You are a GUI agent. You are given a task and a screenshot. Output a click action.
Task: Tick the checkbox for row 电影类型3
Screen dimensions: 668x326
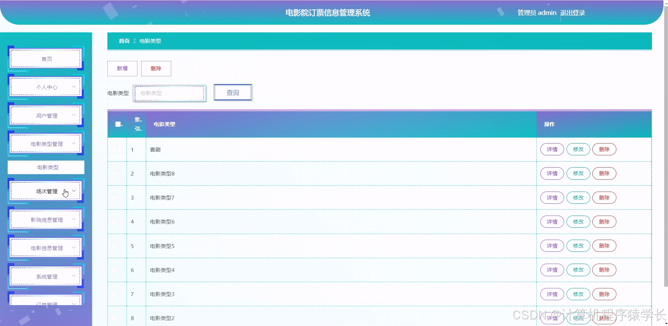tap(114, 294)
